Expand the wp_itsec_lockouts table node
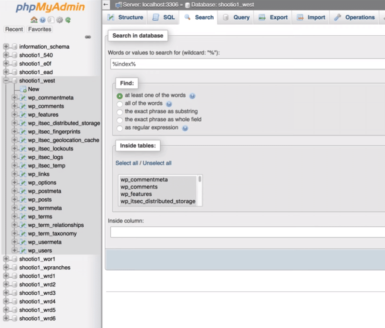This screenshot has width=385, height=328. tap(14, 149)
